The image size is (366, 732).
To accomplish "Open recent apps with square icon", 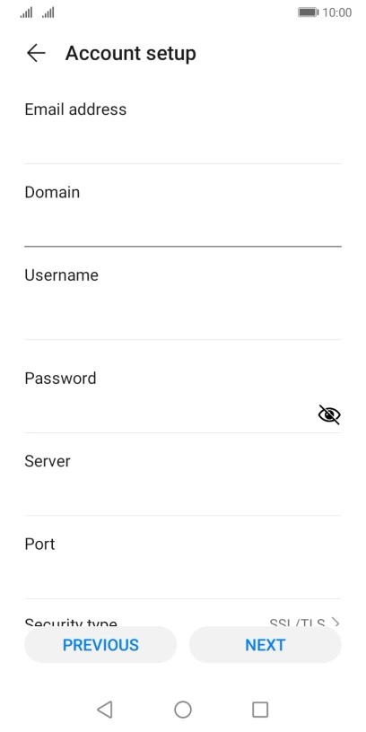I will pos(260,710).
